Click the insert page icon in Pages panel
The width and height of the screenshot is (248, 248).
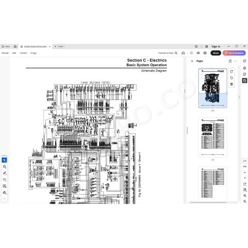230,61
